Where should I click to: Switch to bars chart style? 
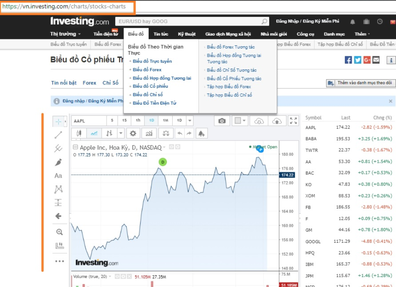[109, 133]
